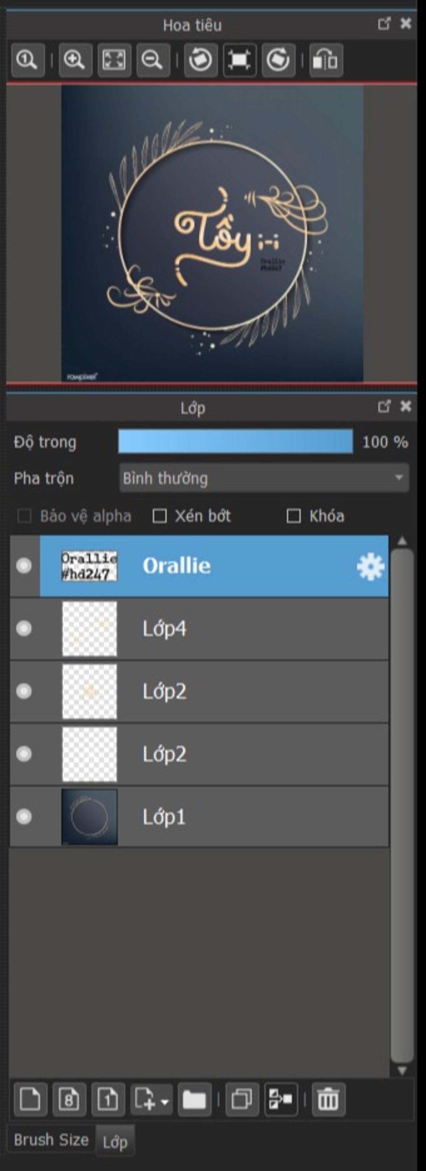The height and width of the screenshot is (1171, 426).
Task: Set the Độ trong opacity slider
Action: 235,441
